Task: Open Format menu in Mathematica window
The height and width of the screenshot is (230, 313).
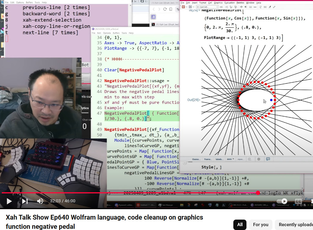Action: pos(203,3)
